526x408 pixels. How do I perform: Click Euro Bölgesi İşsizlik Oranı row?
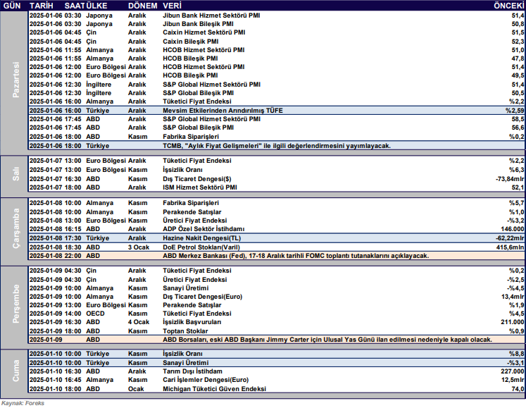pos(277,170)
